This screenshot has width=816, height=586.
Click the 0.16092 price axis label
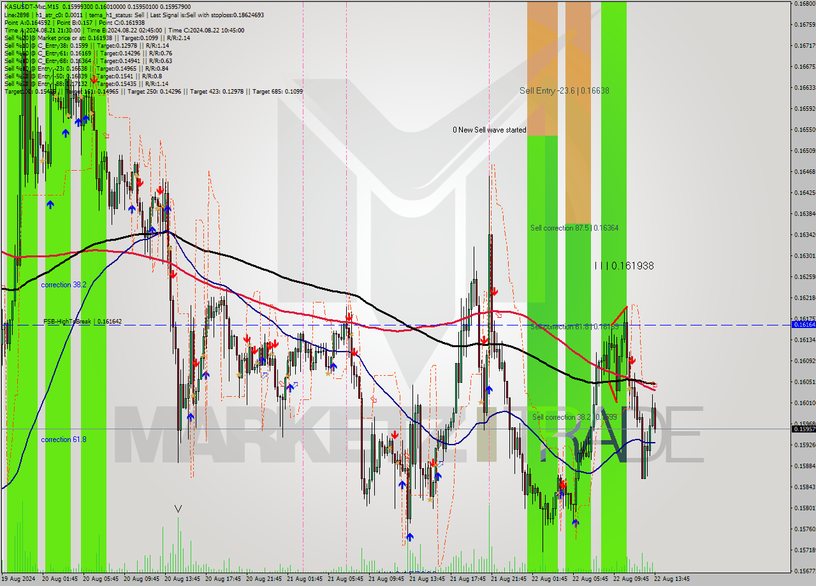(804, 361)
